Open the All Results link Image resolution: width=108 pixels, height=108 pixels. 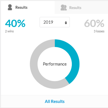pos(55,102)
